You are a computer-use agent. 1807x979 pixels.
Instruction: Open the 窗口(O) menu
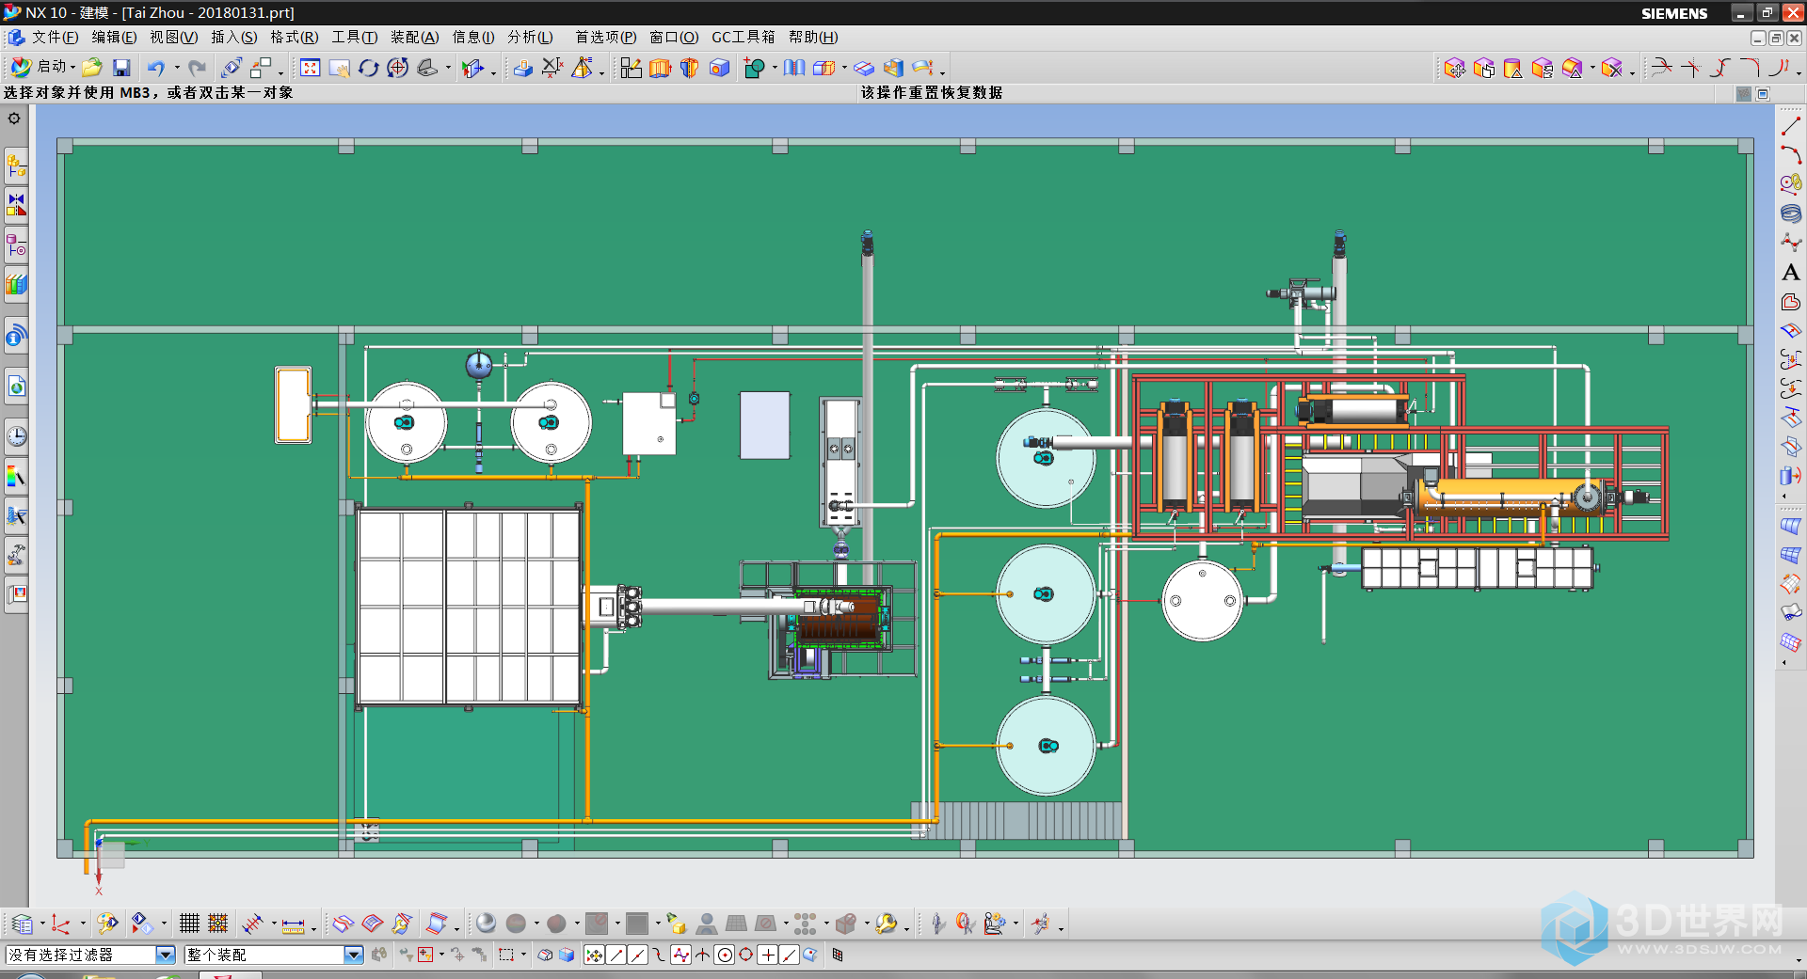pos(674,38)
